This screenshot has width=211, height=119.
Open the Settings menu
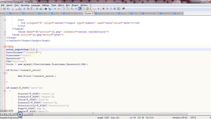(x=45, y=5)
